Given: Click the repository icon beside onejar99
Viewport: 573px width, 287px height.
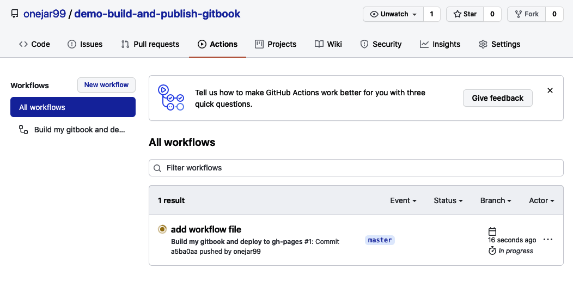Looking at the screenshot, I should pyautogui.click(x=15, y=14).
